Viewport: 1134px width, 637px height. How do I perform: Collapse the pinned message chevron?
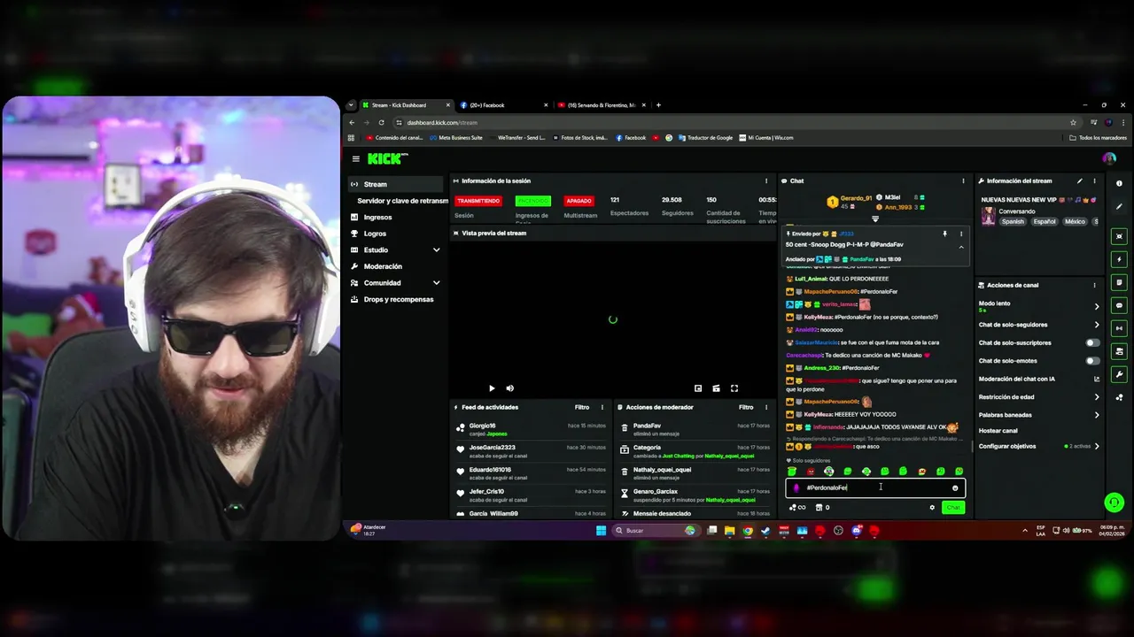pyautogui.click(x=960, y=248)
